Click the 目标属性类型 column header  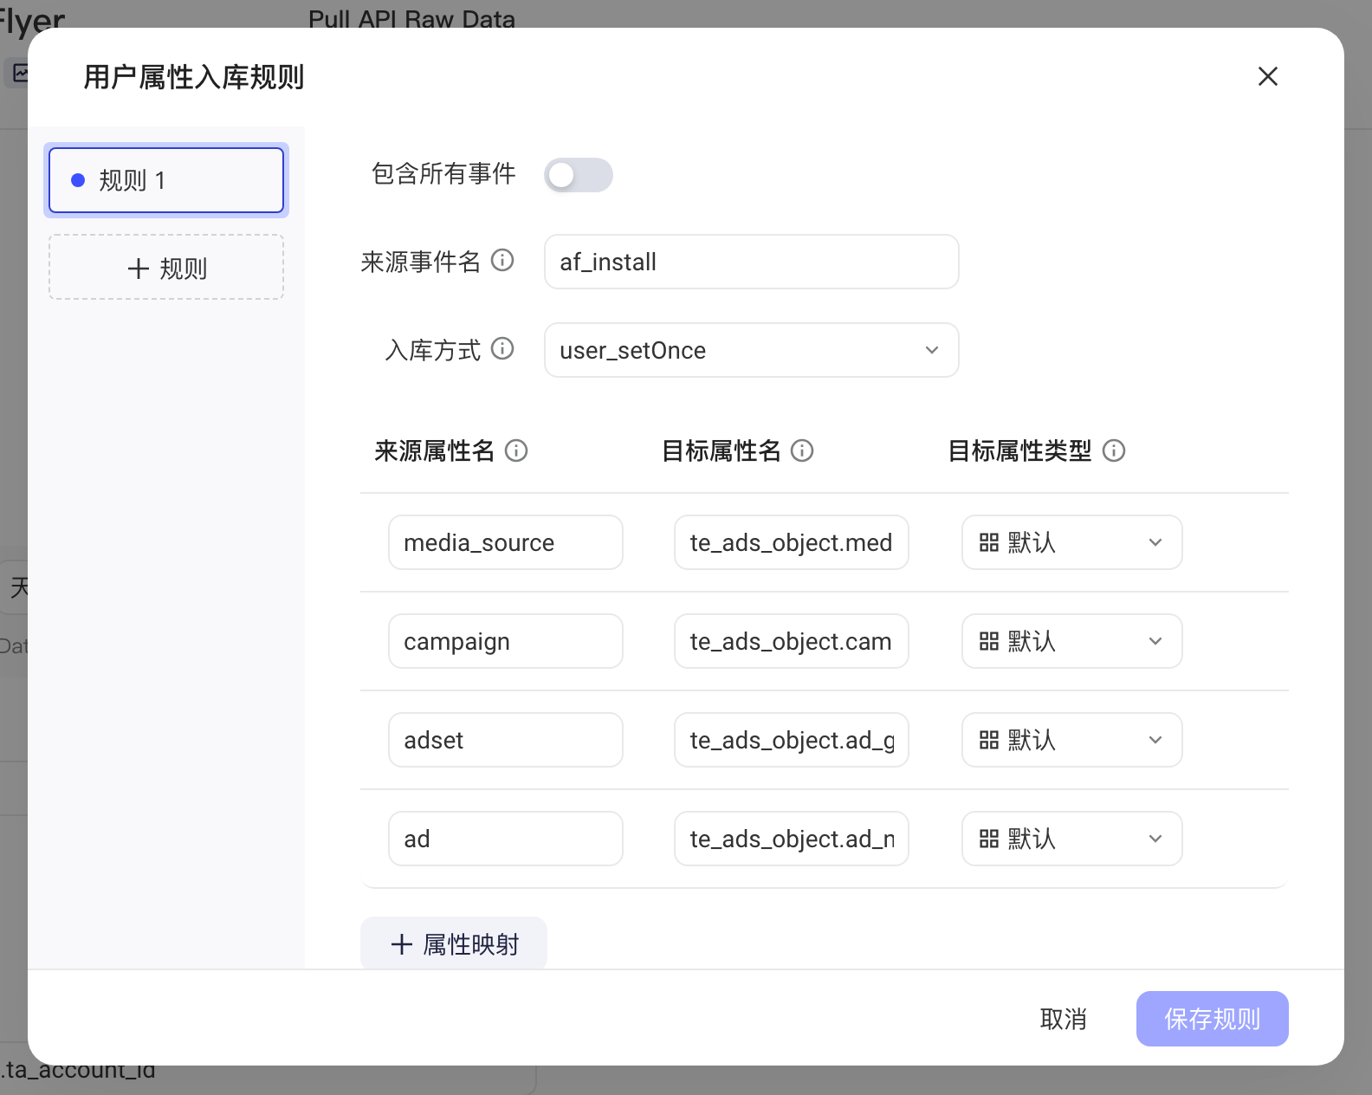[1019, 450]
